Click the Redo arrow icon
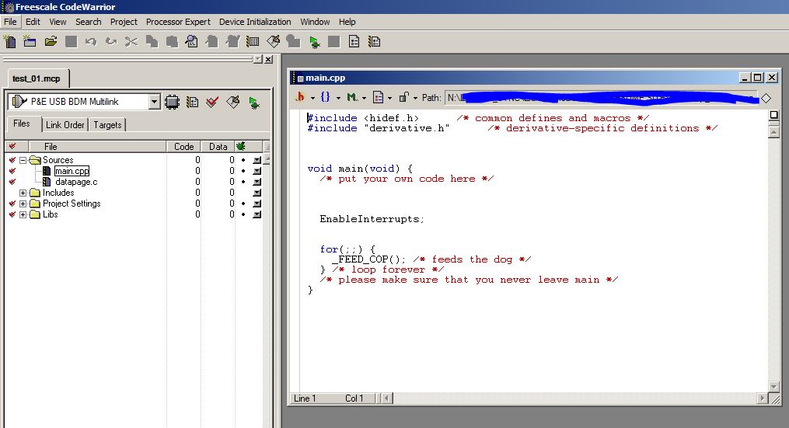 coord(111,42)
